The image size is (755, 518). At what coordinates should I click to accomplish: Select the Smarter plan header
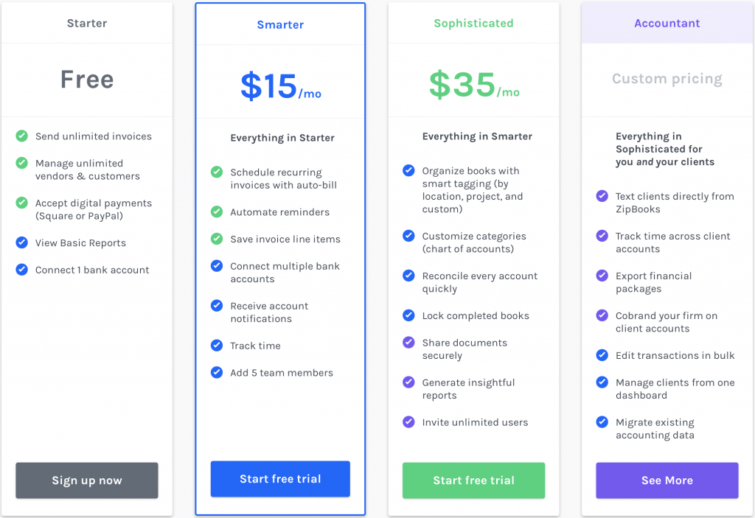pos(280,24)
